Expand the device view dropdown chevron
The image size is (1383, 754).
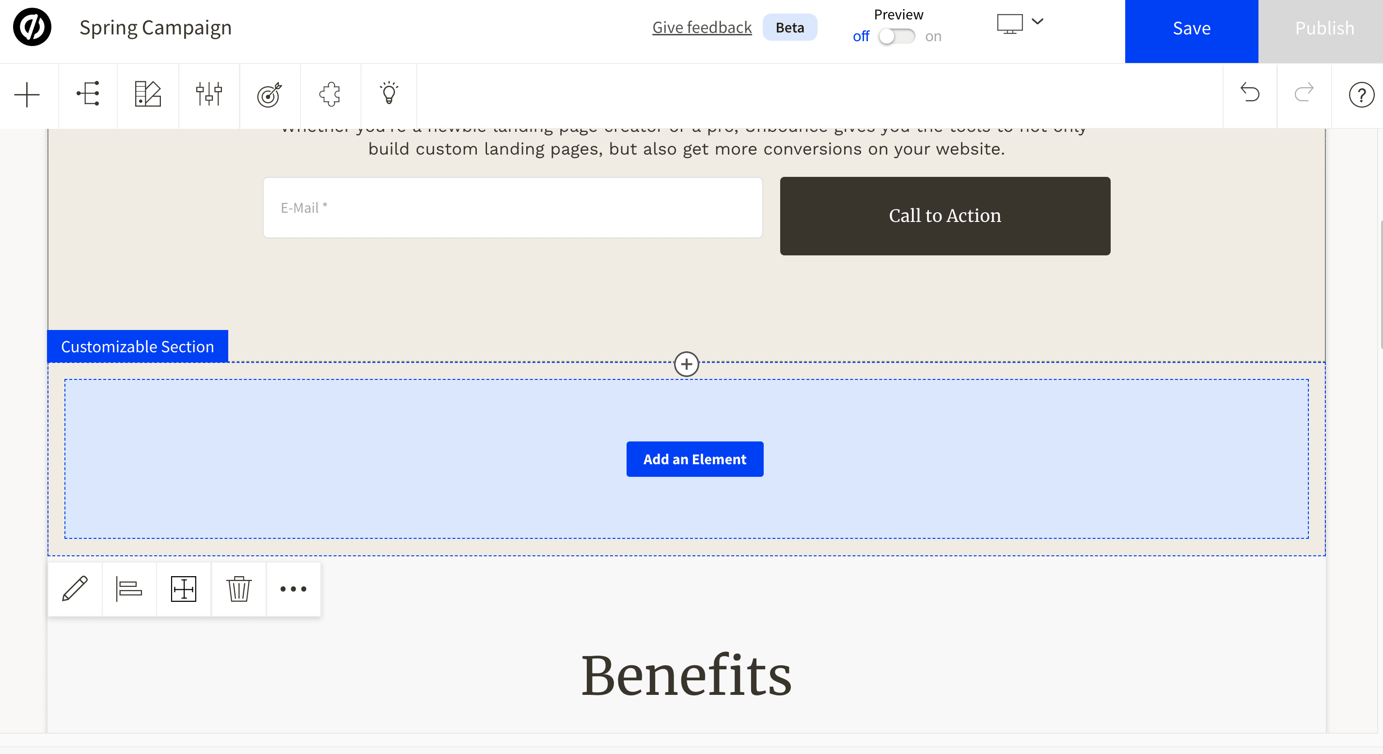click(x=1037, y=21)
